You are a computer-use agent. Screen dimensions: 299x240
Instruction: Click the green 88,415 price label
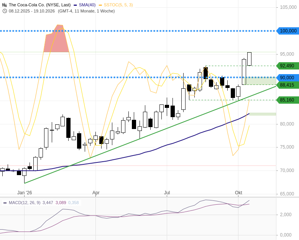point(288,85)
